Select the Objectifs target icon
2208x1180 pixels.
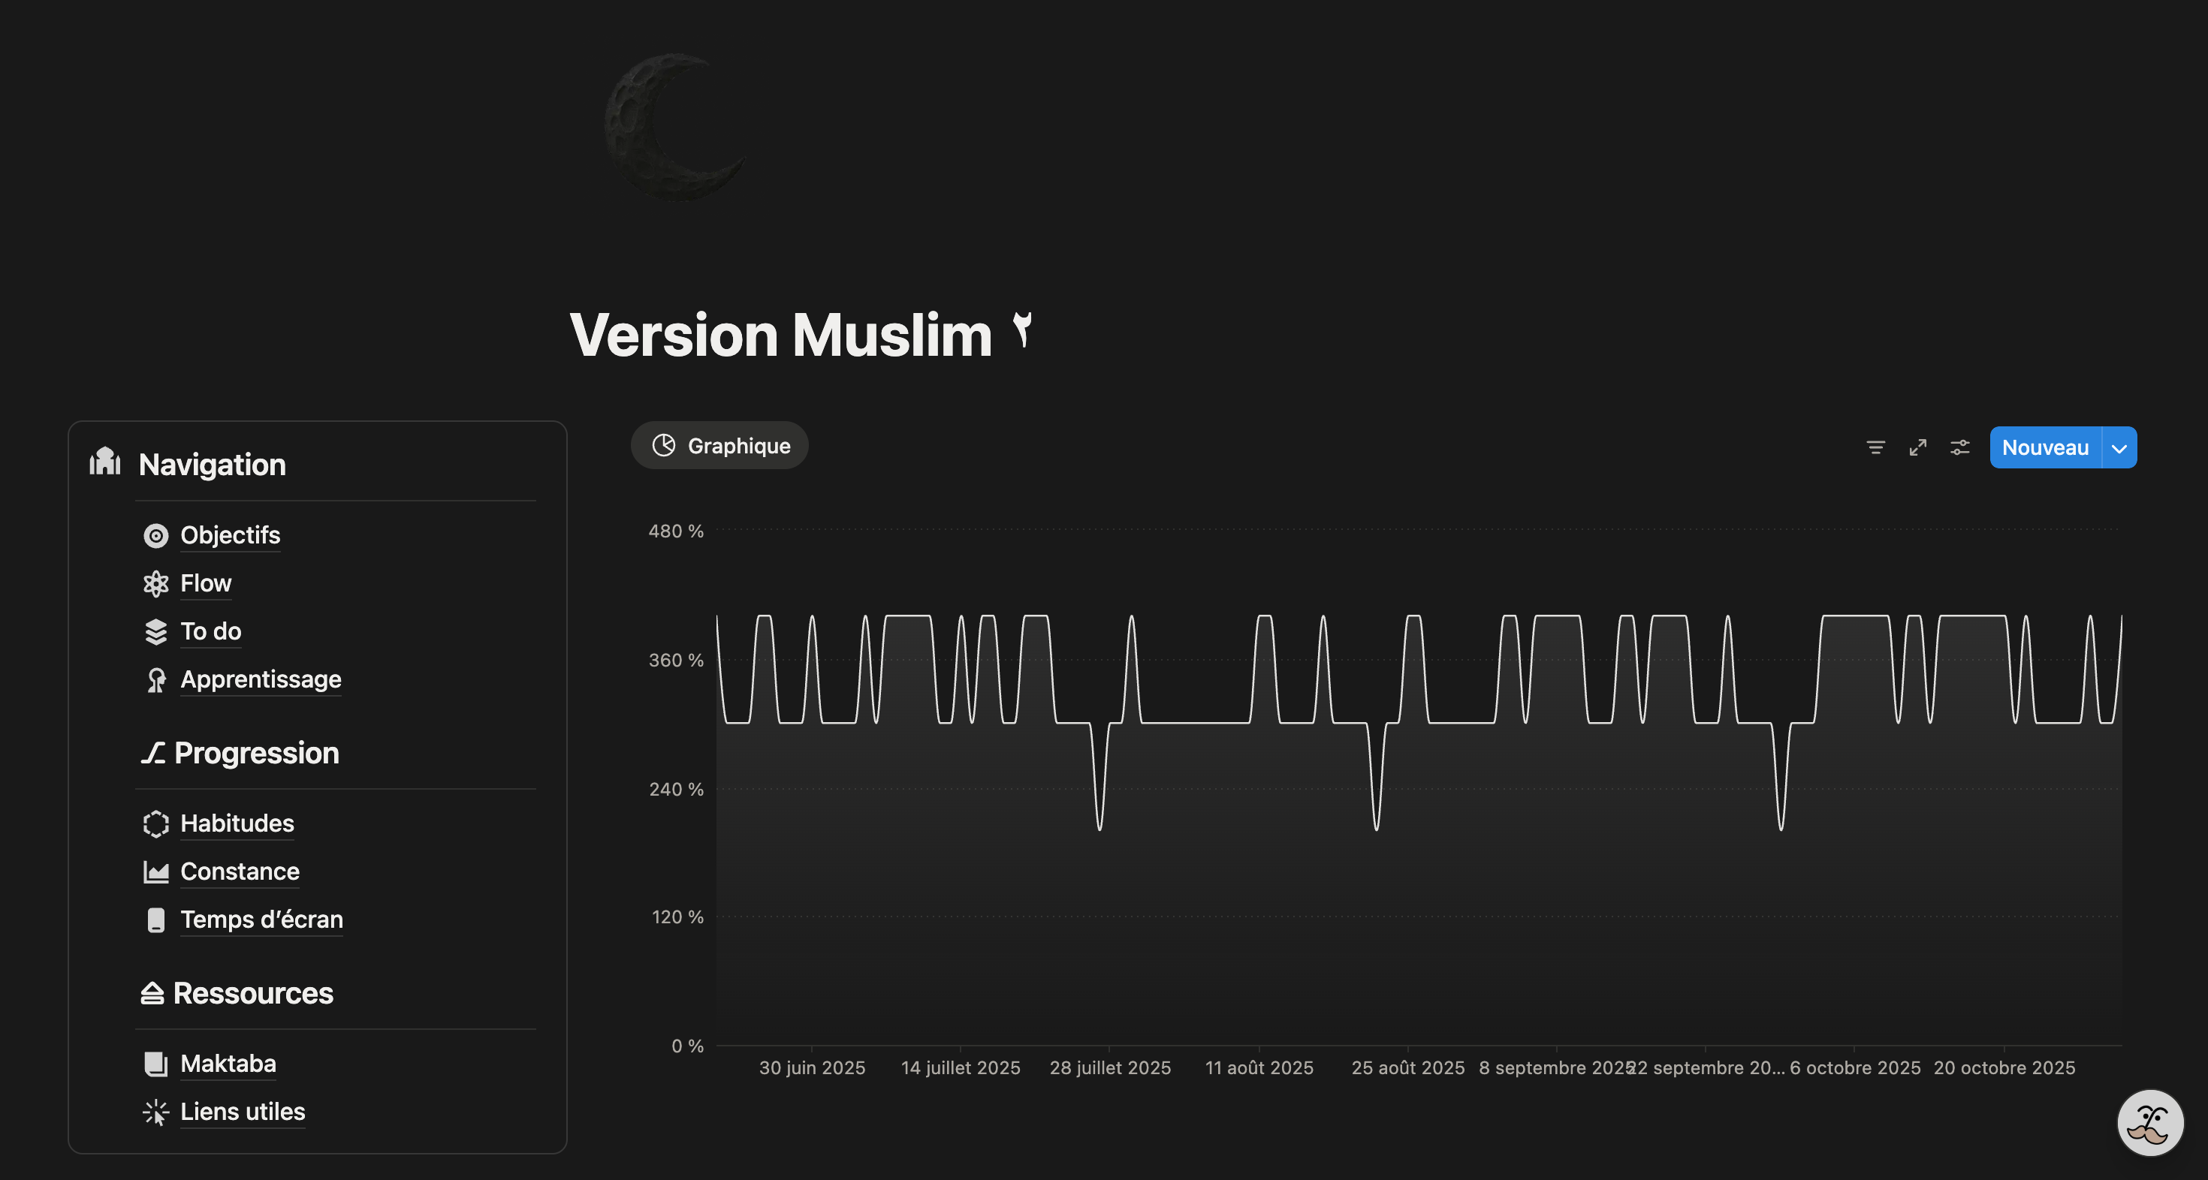pyautogui.click(x=155, y=534)
